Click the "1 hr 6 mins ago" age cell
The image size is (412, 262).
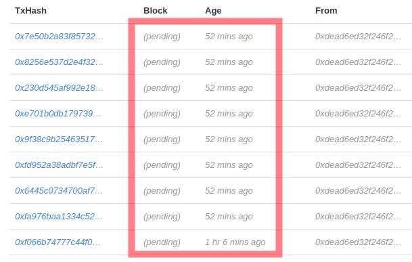pyautogui.click(x=235, y=242)
